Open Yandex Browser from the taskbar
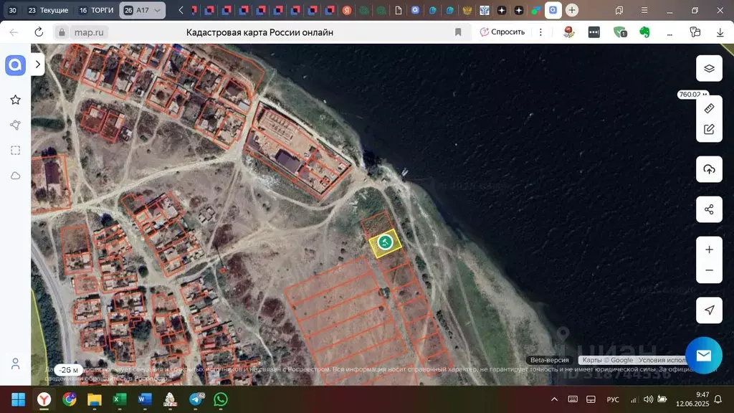The height and width of the screenshot is (413, 734). (44, 399)
